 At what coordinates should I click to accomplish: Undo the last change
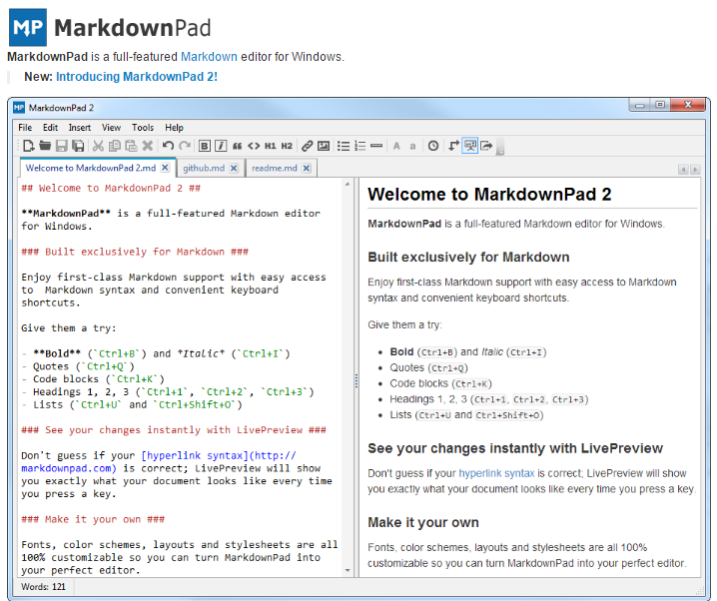tap(168, 146)
